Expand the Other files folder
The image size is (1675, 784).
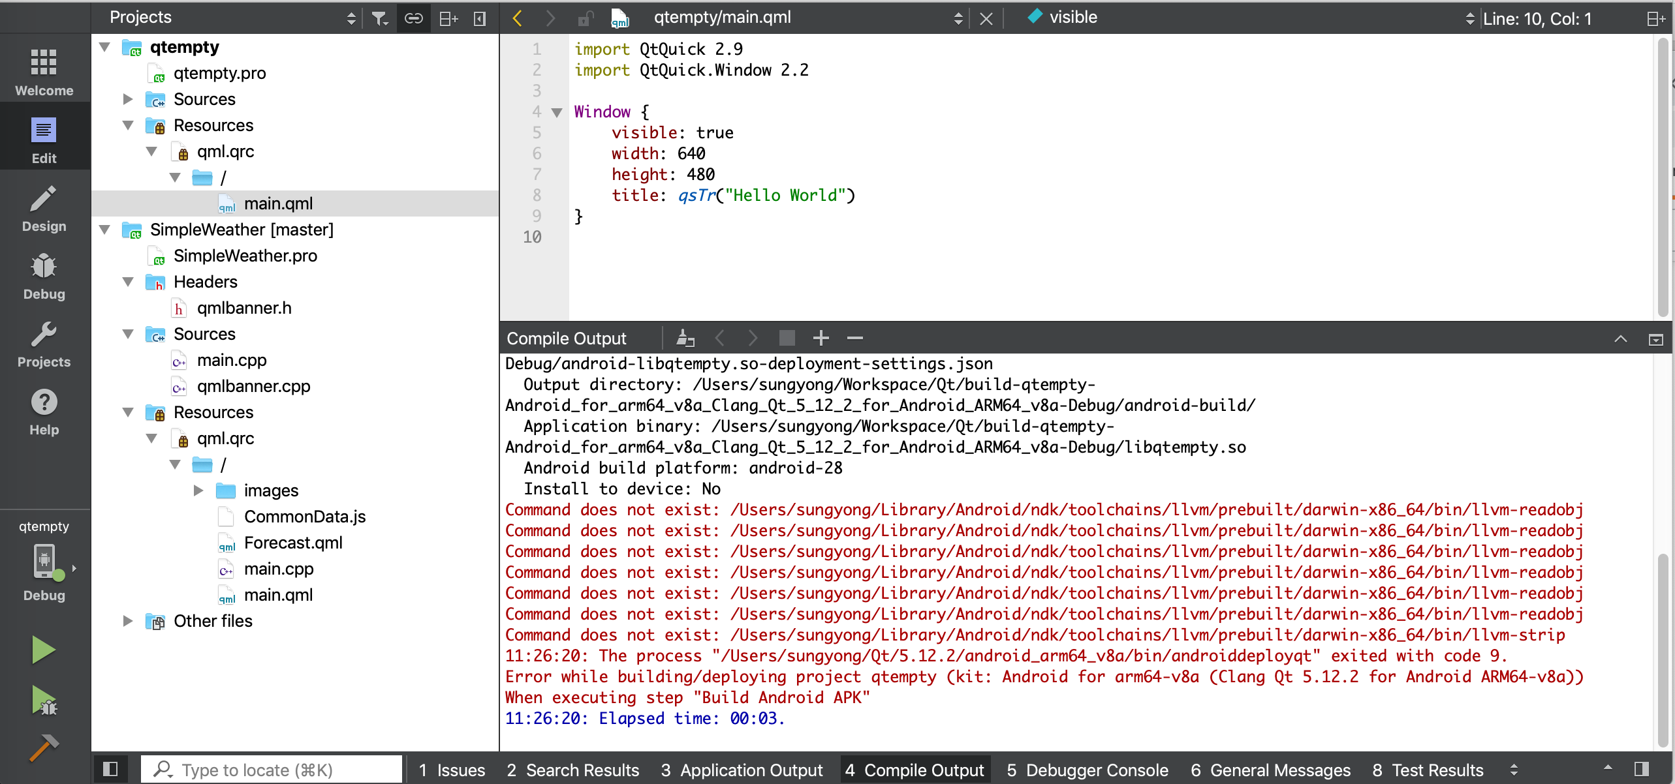point(128,621)
